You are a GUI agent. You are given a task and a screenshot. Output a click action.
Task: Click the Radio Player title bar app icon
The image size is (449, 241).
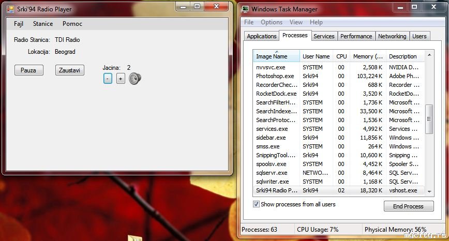point(10,9)
